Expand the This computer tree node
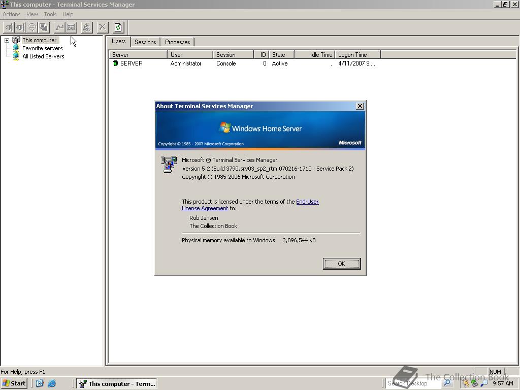The height and width of the screenshot is (390, 520). [7, 40]
